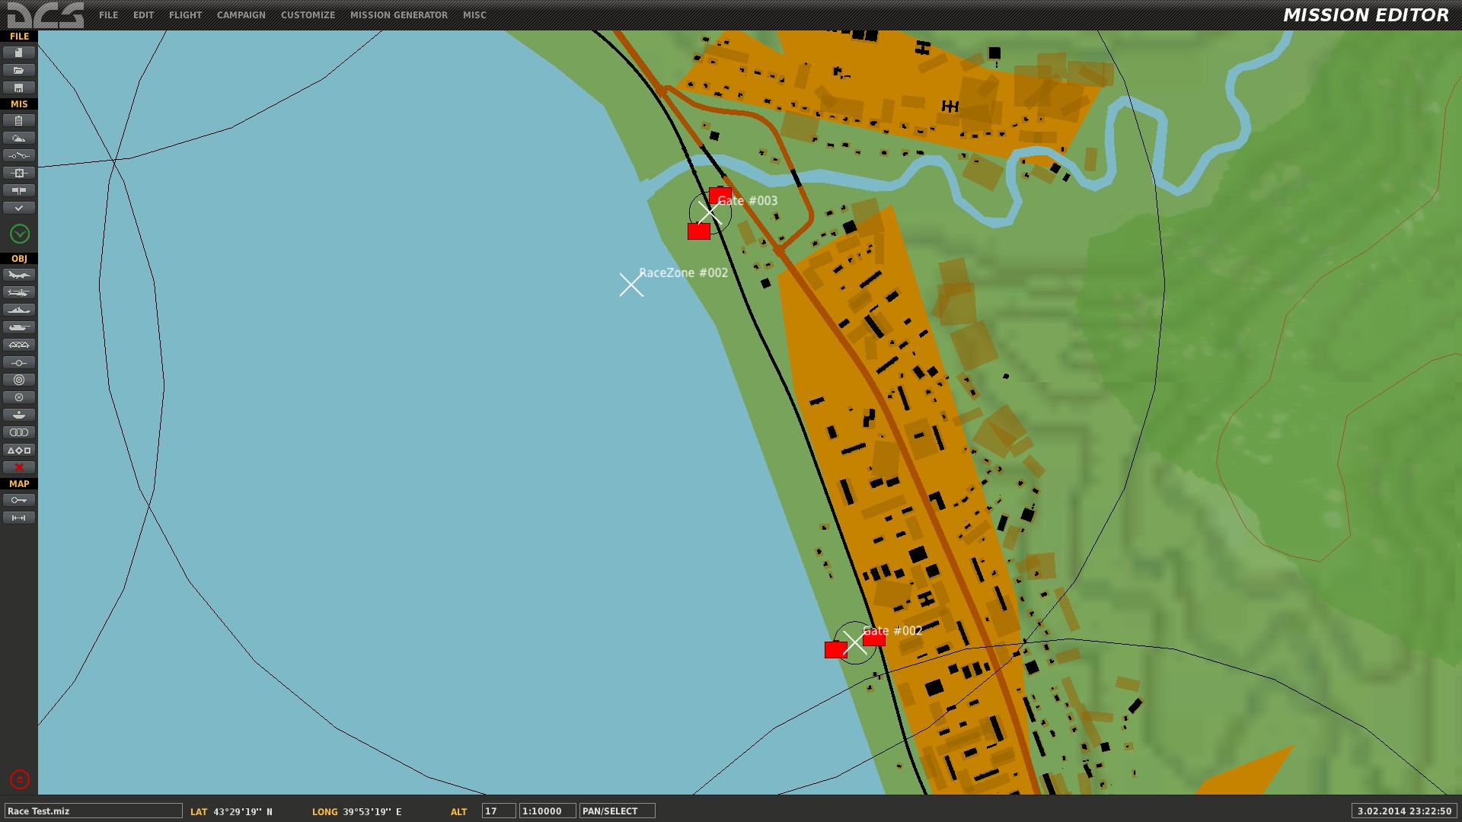Click the checkmark button in MIS section

click(x=19, y=208)
